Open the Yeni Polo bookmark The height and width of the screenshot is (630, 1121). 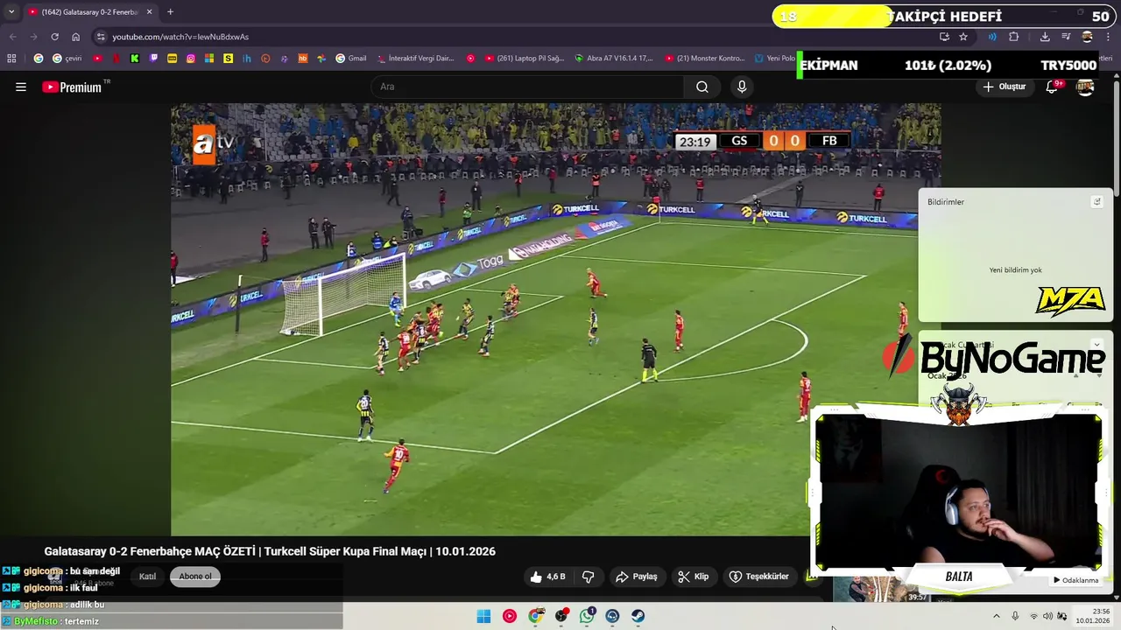(774, 59)
